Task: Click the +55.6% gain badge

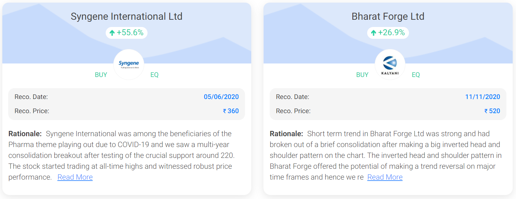Action: 126,33
